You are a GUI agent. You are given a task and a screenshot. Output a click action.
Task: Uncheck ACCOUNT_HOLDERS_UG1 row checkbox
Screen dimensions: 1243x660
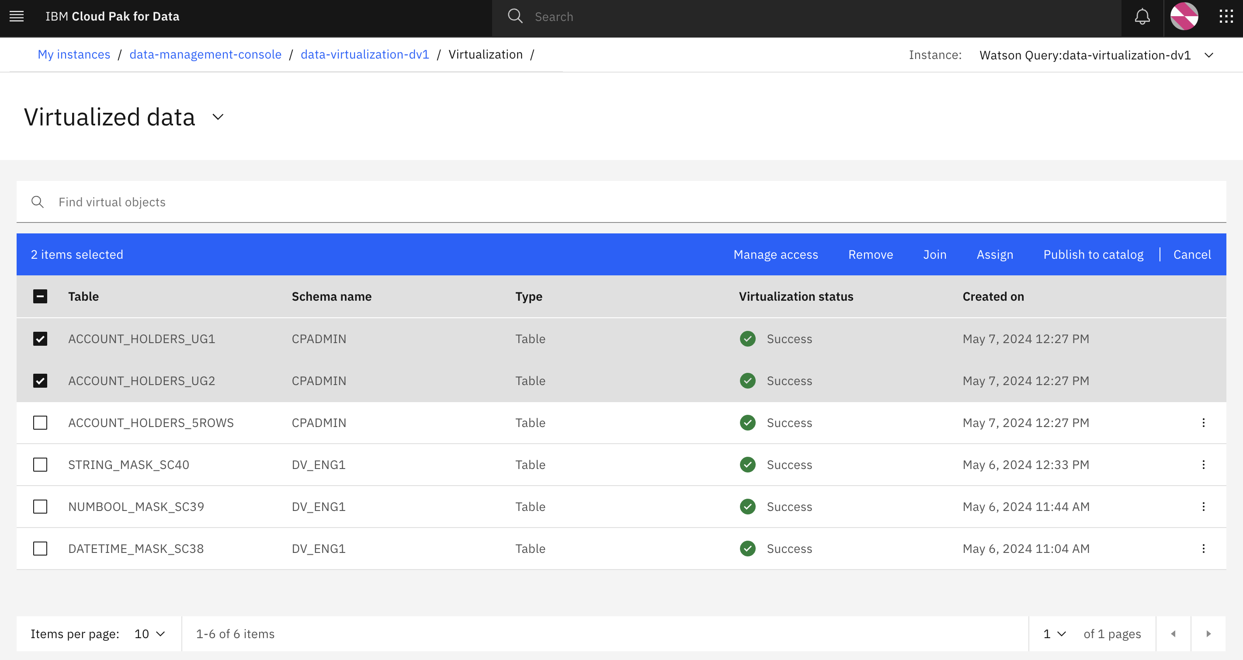tap(40, 339)
